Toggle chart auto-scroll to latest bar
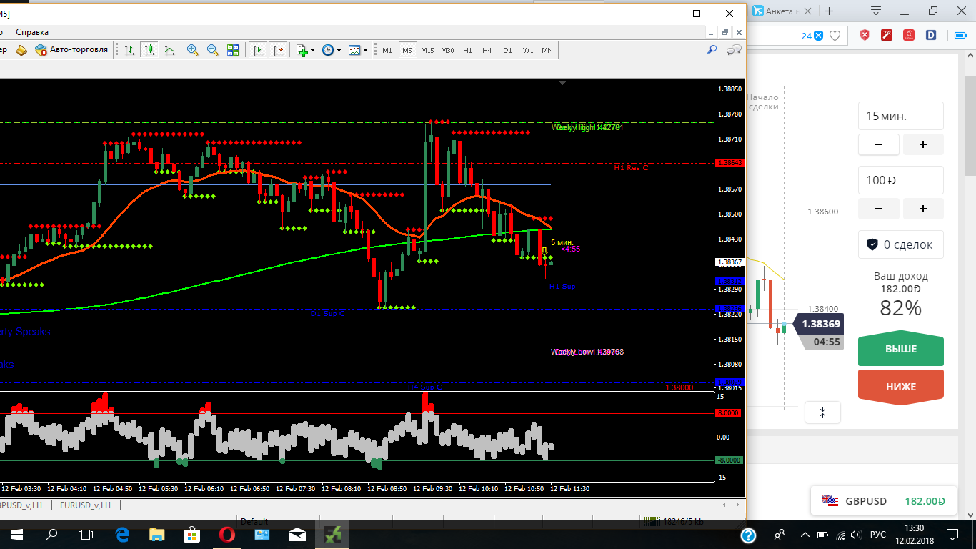This screenshot has width=976, height=549. click(258, 50)
